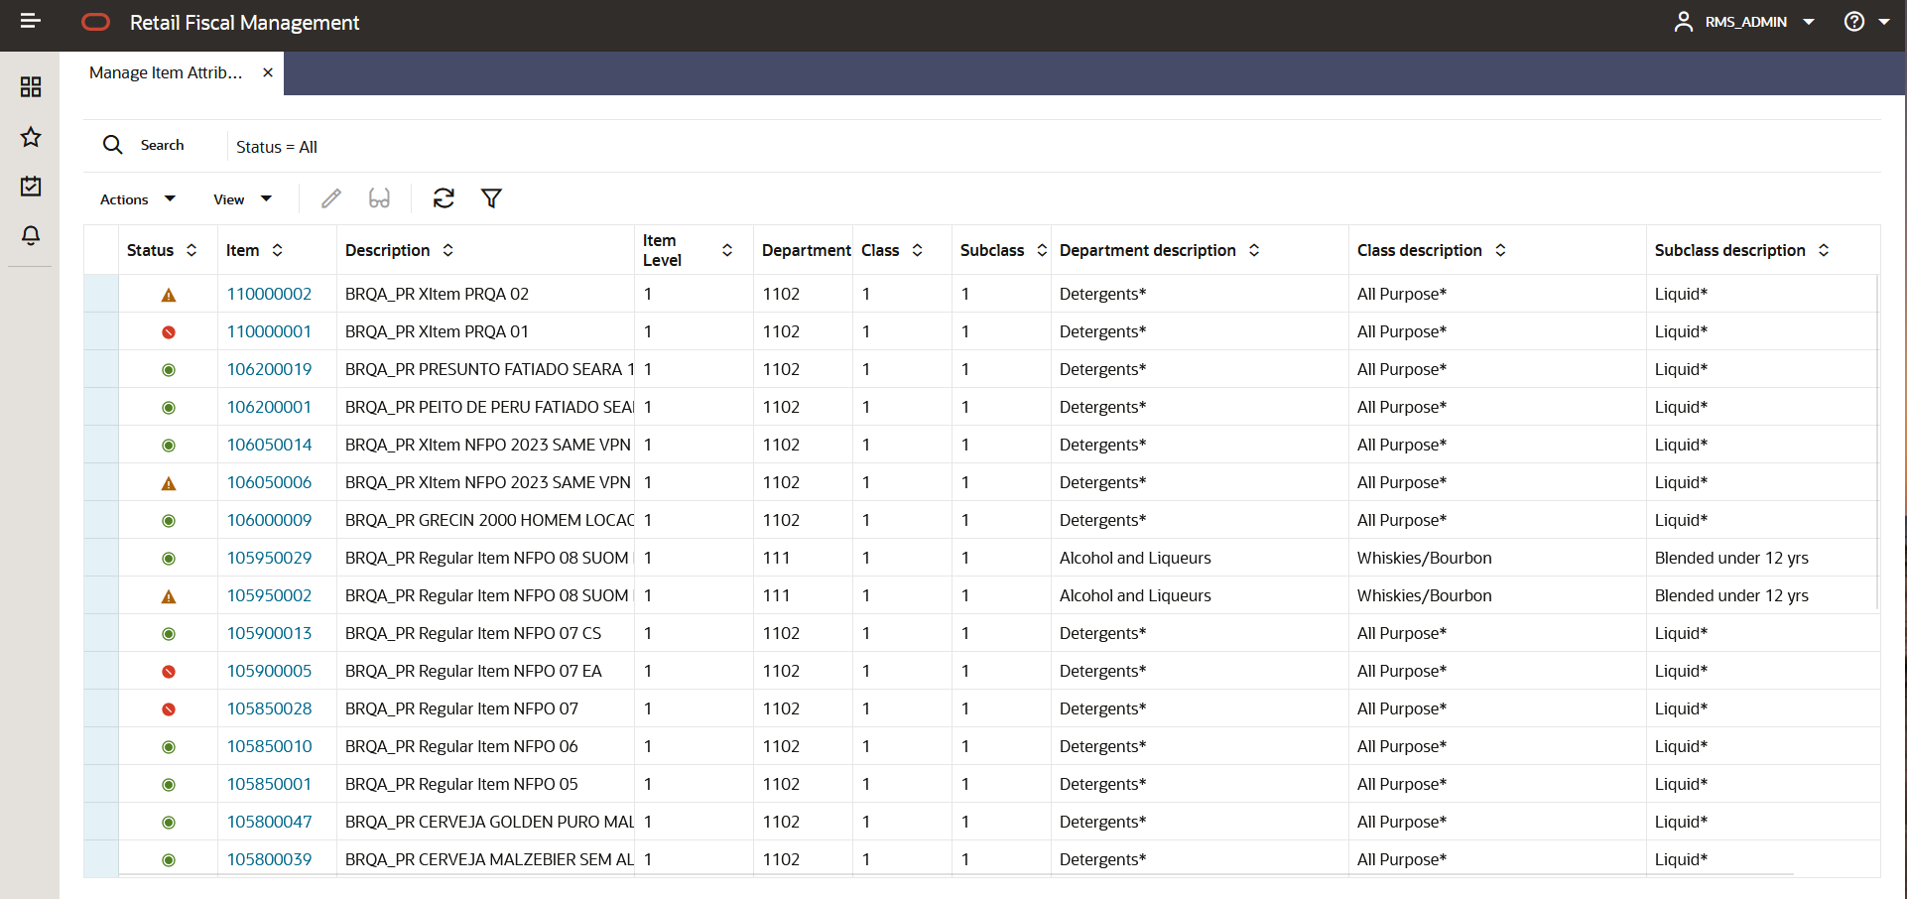1907x899 pixels.
Task: Sort by the Description column arrows
Action: click(x=447, y=250)
